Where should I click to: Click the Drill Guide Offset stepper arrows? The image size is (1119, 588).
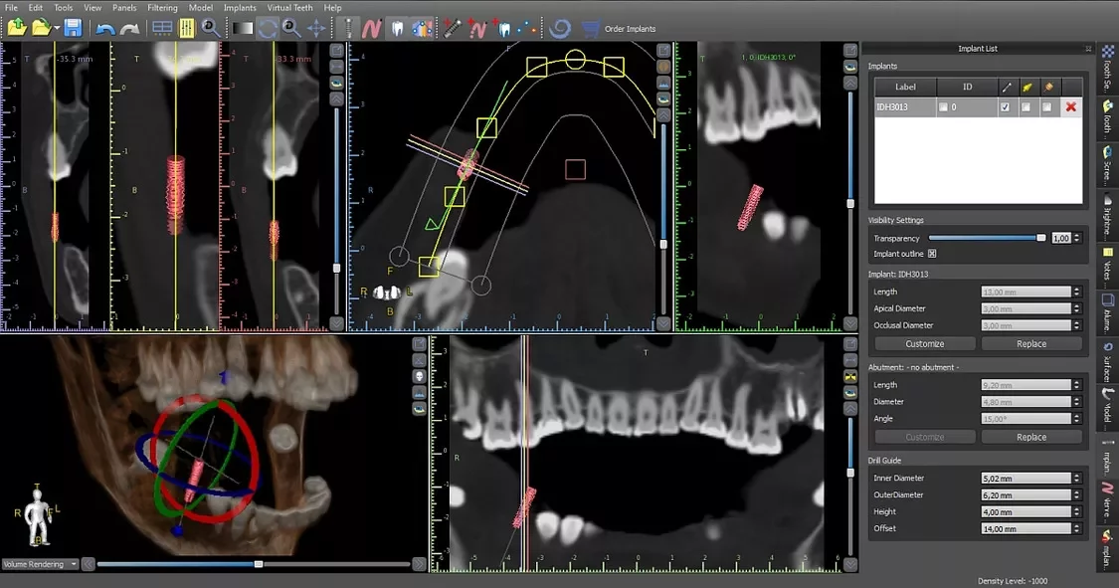1077,528
